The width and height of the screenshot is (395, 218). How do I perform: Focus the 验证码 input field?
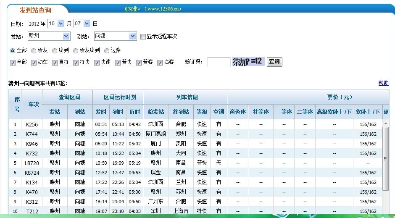(219, 62)
